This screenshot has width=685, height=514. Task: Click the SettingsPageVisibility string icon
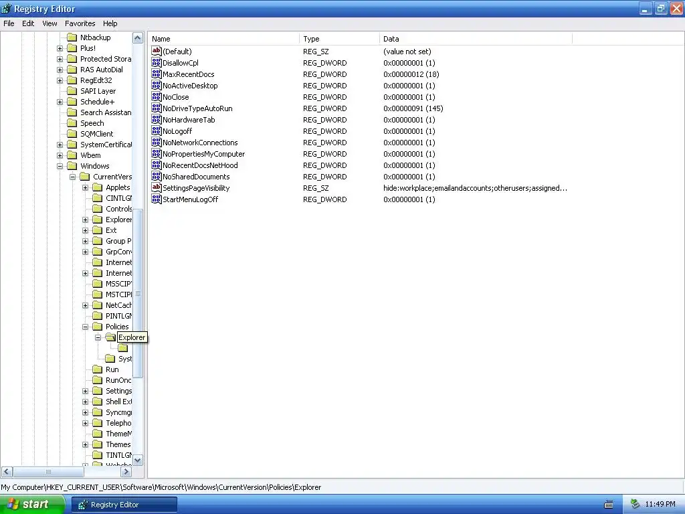[157, 187]
